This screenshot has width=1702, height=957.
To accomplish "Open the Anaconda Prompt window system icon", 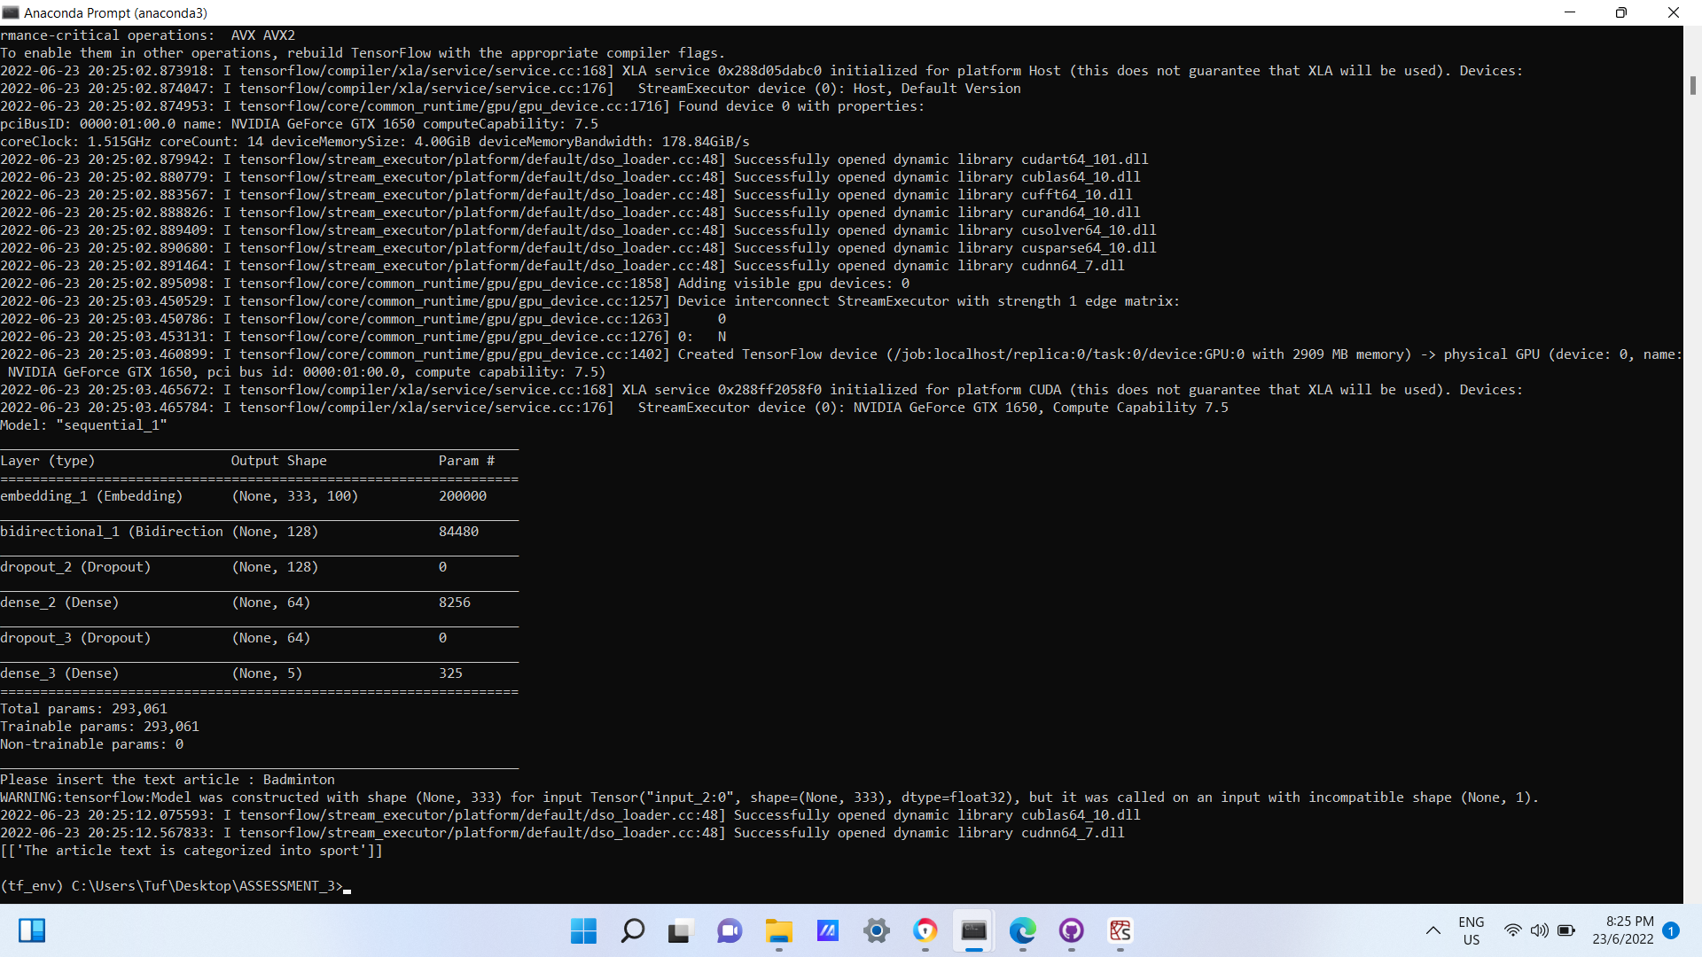I will [11, 12].
